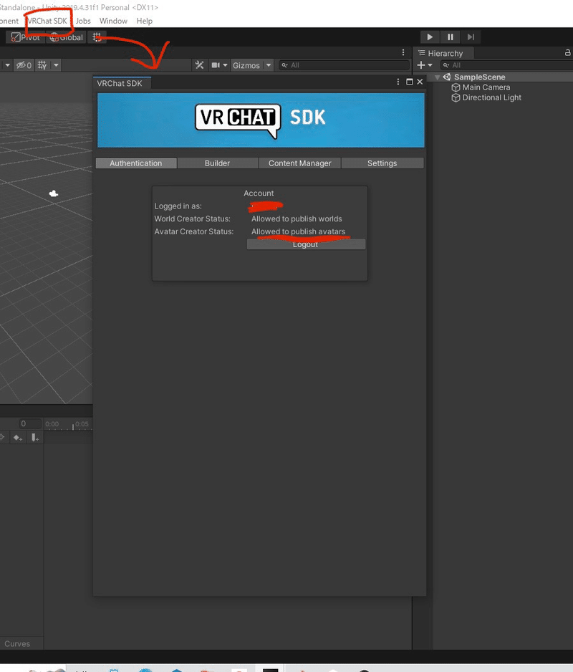Screen dimensions: 573x672
Task: Click the Scene view search field
Action: 344,65
